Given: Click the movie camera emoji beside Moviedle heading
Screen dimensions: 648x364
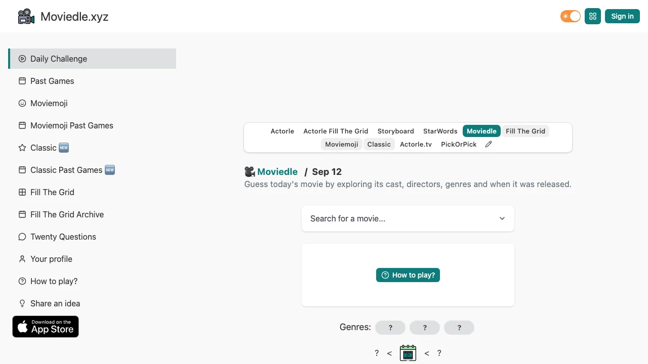Looking at the screenshot, I should (x=250, y=172).
